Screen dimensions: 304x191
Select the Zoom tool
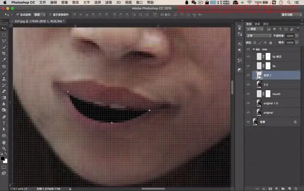(x=4, y=149)
